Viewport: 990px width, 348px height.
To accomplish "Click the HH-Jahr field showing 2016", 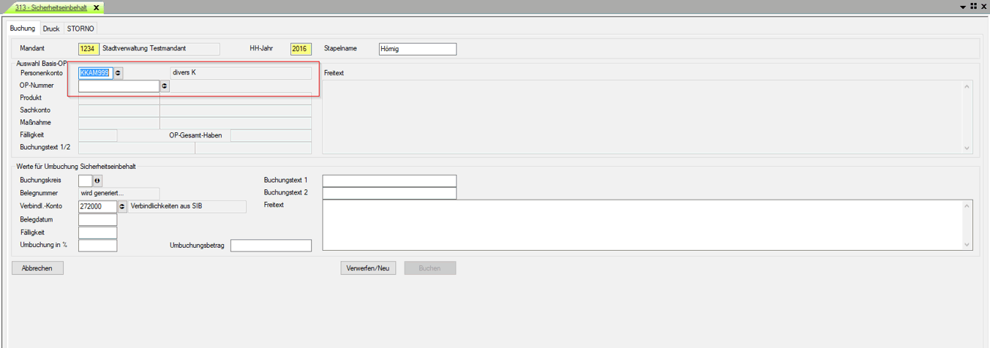I will pyautogui.click(x=301, y=49).
